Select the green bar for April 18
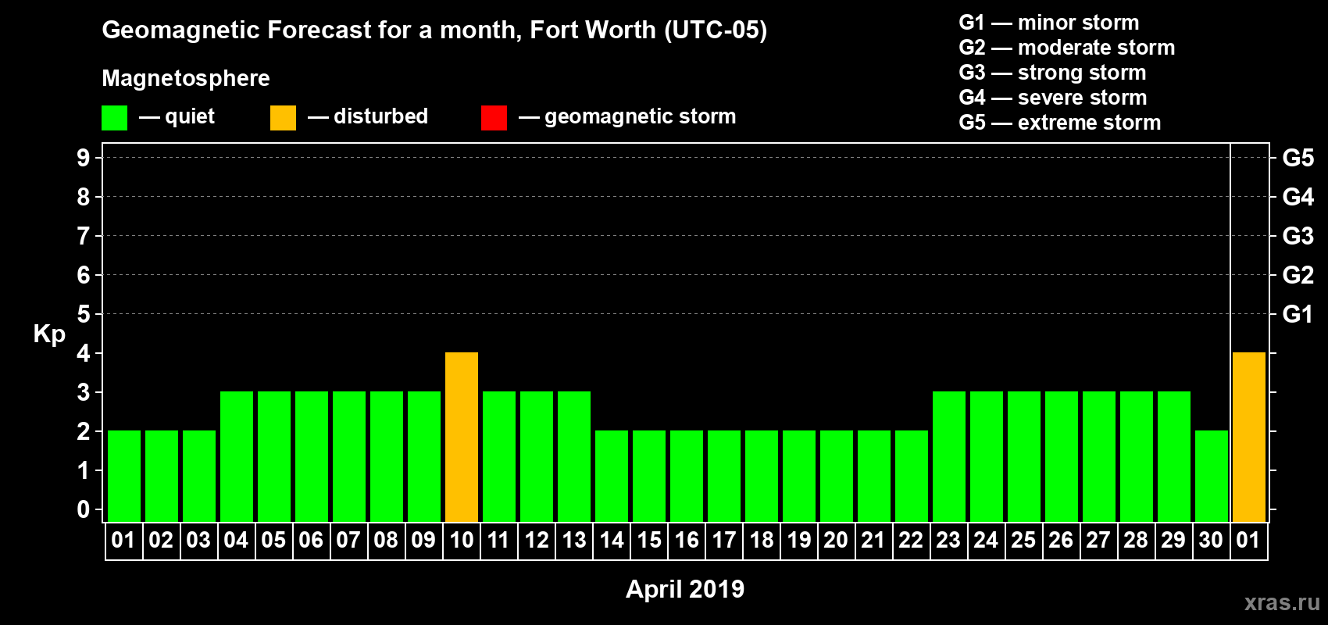The width and height of the screenshot is (1328, 625). [762, 476]
